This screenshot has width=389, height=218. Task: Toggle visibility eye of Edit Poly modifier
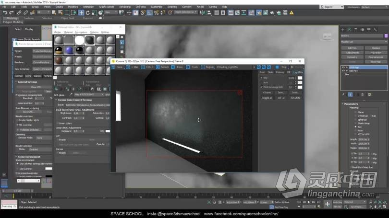coord(343,71)
